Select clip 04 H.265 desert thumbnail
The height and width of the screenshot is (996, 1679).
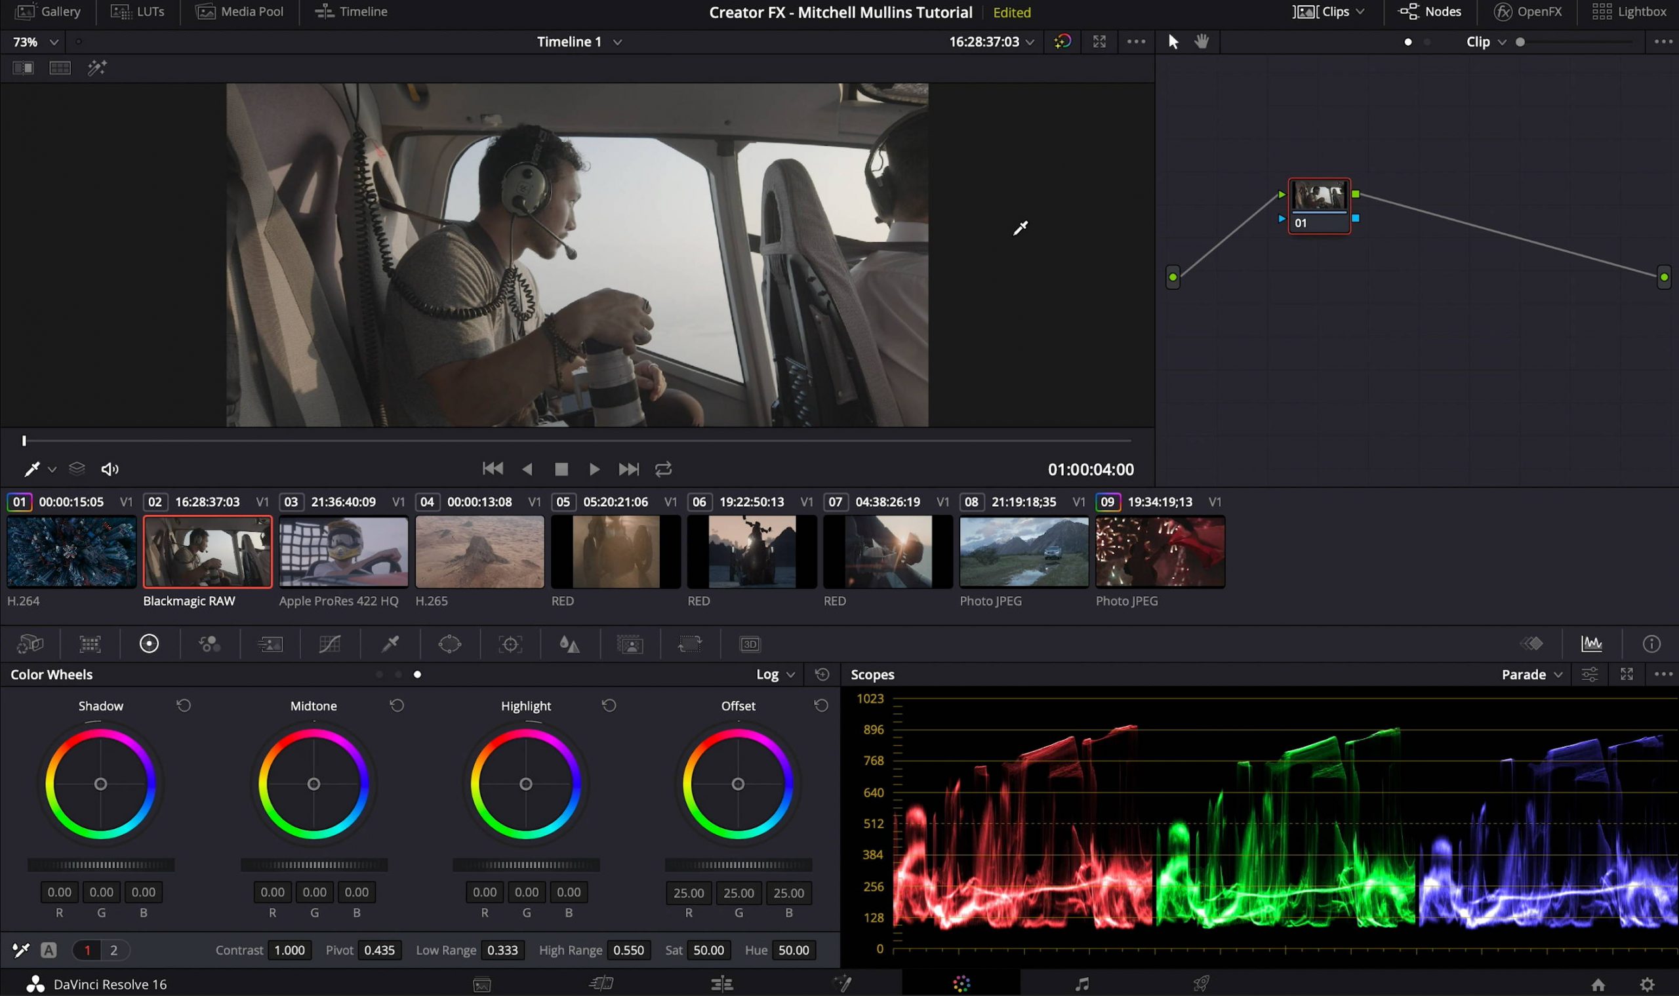pos(479,551)
